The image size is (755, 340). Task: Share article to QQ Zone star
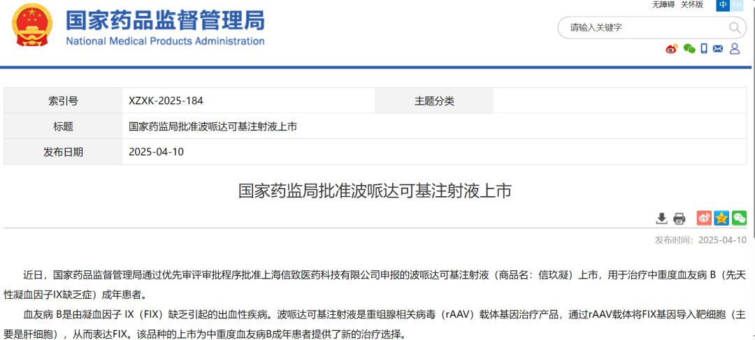point(721,218)
